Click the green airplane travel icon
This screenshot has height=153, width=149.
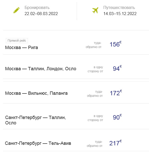[95, 10]
